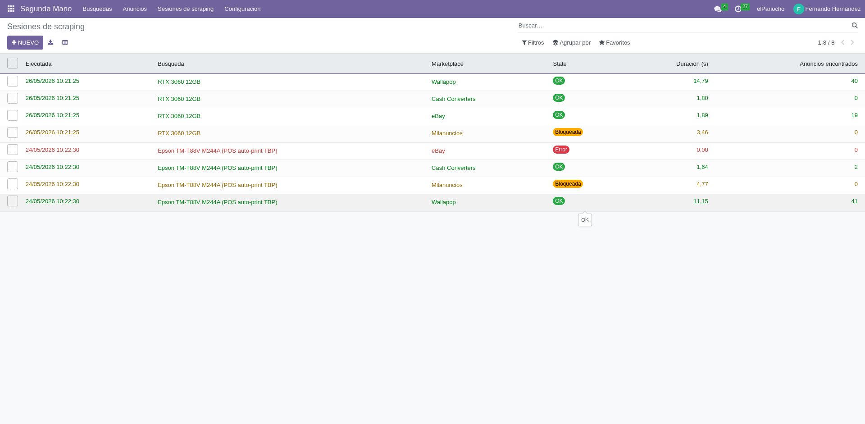
Task: Select the RTX 3060 12GB eBay row checkbox
Action: point(13,115)
